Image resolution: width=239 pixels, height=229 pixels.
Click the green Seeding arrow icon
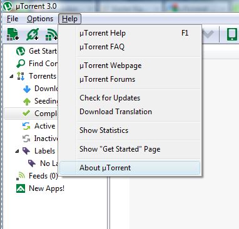pos(27,101)
